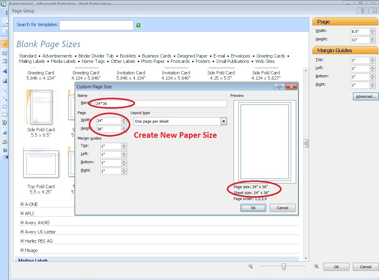Click the WordArt tool icon
Viewport: 379px width, 280px height.
(x=4, y=71)
